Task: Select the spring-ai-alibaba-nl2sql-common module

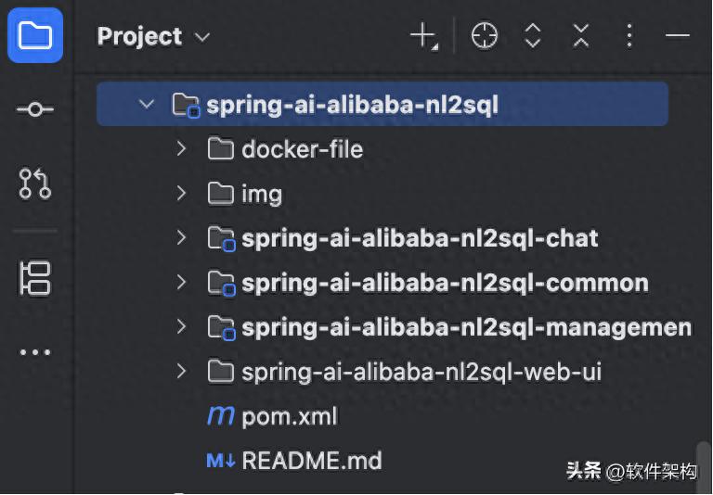Action: point(445,284)
